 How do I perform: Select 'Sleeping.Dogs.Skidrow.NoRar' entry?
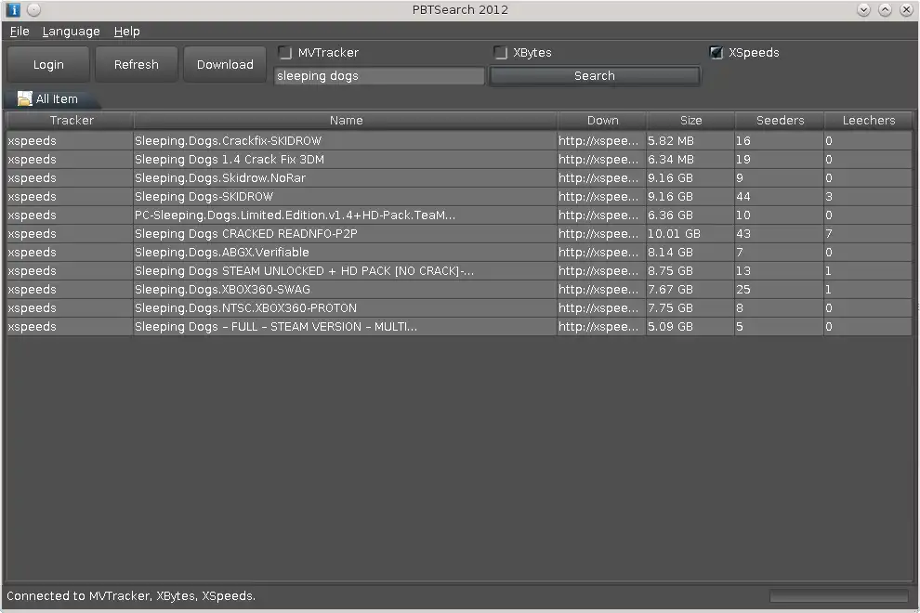(x=459, y=177)
